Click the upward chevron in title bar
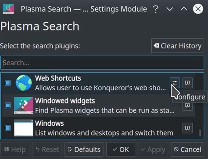This screenshot has width=208, height=159. pyautogui.click(x=184, y=9)
